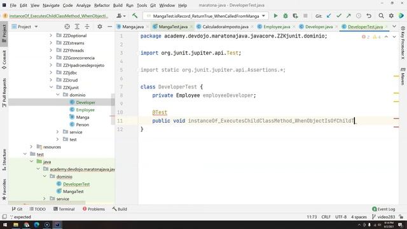407x229 pixels.
Task: Update project with the Git blue arrow
Action: click(x=329, y=16)
